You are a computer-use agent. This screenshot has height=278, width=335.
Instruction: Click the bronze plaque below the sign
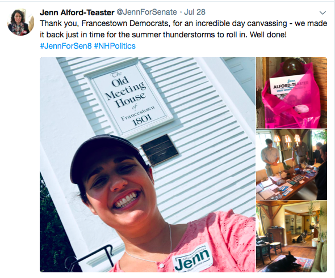(160, 150)
